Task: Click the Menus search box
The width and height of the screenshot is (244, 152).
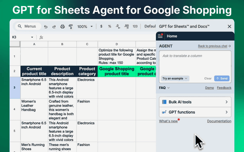Action: point(28,26)
